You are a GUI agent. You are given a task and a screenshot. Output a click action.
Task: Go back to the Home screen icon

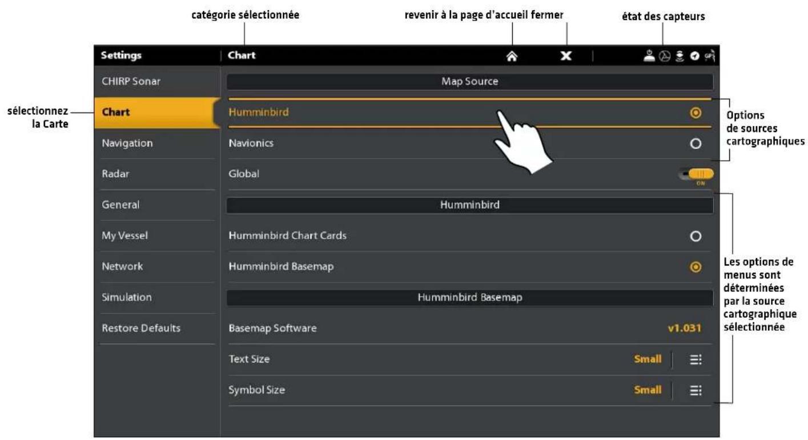(512, 56)
